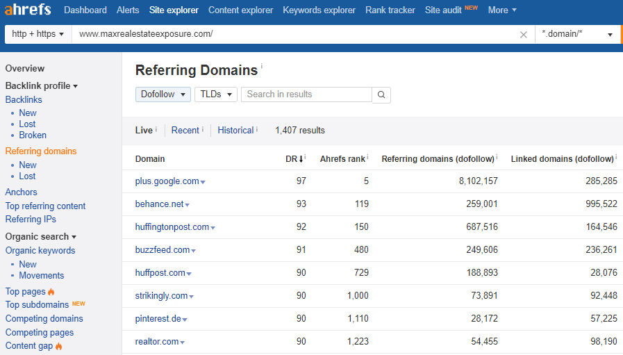Open Lost under Backlinks

tap(27, 124)
